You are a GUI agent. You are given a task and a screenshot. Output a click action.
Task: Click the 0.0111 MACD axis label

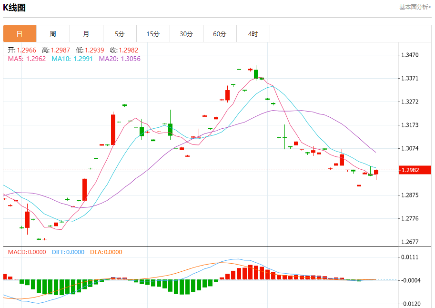pyautogui.click(x=409, y=257)
